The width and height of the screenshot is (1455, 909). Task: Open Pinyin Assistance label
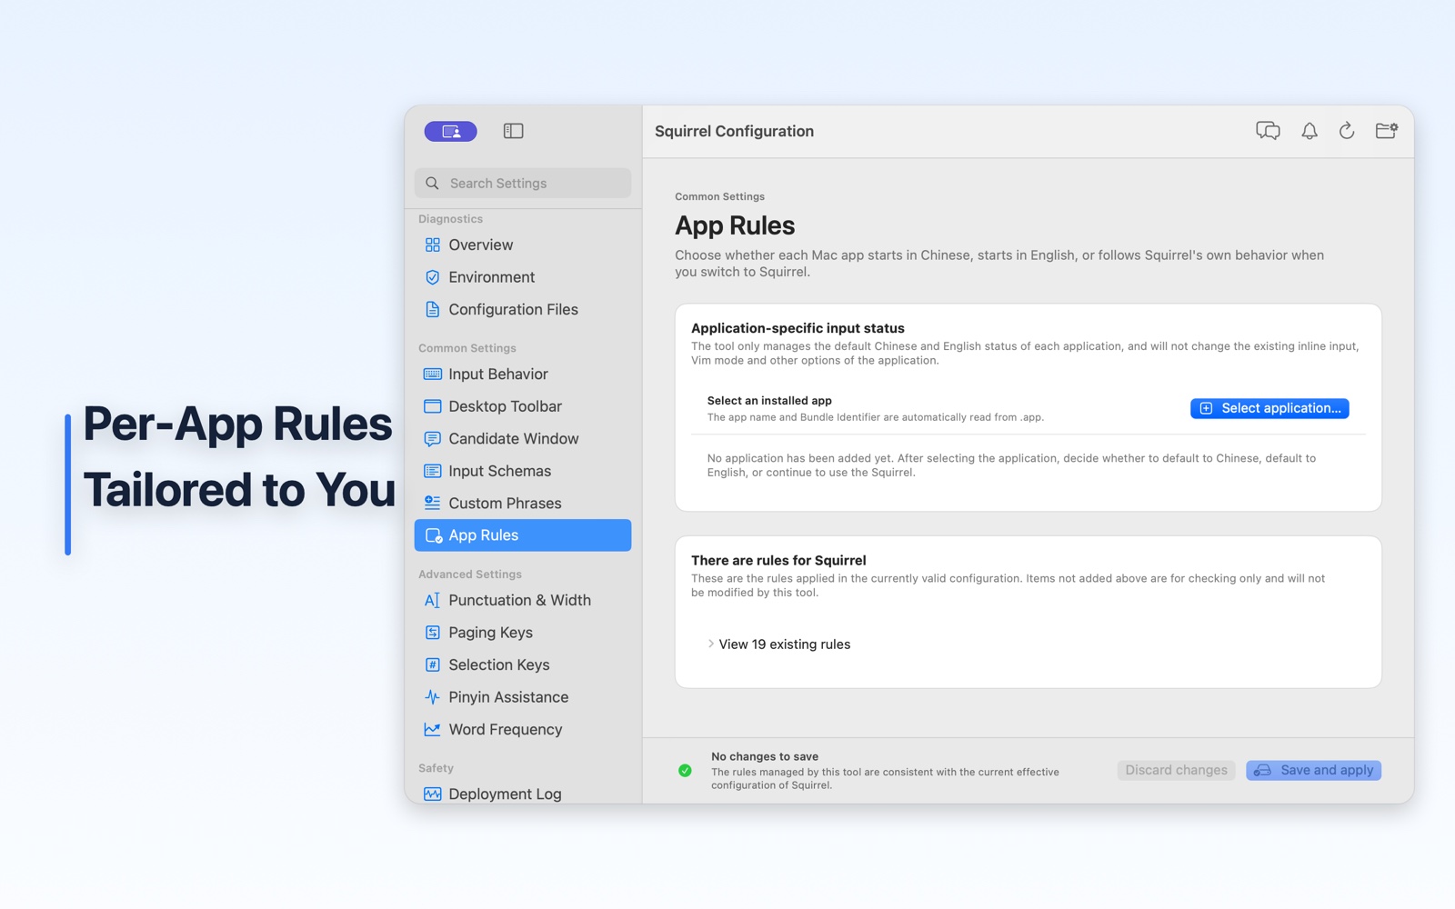(508, 697)
